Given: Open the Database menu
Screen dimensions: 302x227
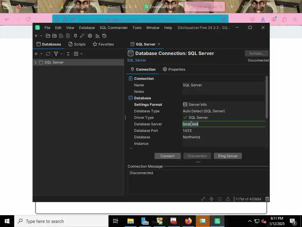Looking at the screenshot, I should [87, 28].
